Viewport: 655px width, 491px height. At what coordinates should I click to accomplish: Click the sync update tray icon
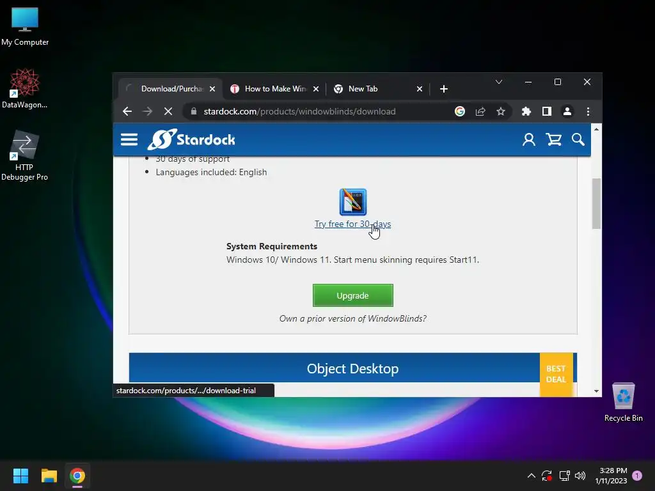point(547,476)
